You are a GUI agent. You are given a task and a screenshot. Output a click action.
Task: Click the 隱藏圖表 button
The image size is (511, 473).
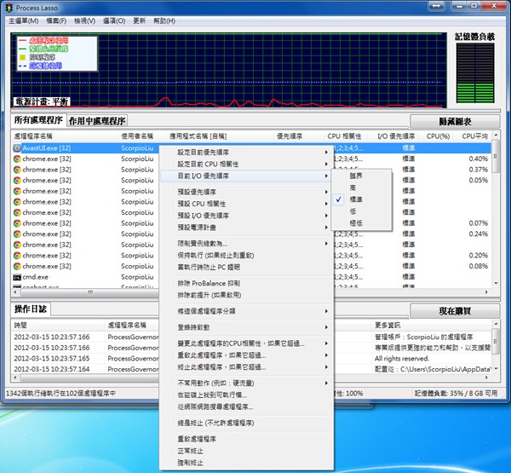[454, 122]
